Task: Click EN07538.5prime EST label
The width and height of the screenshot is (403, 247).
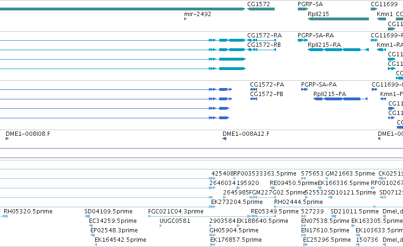Action: tap(325, 221)
